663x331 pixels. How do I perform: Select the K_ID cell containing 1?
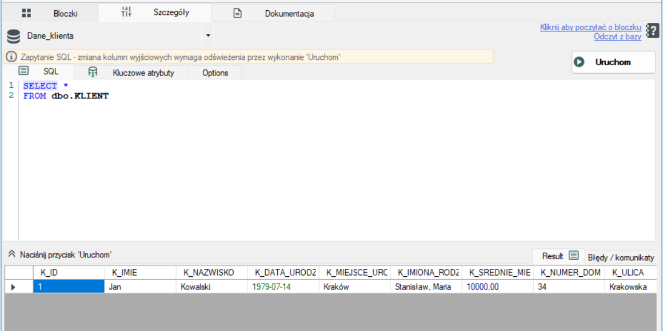click(69, 286)
